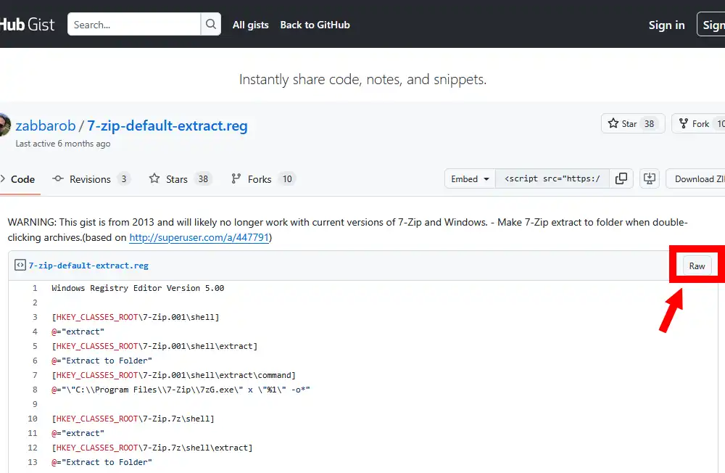
Task: Select line number 3
Action: point(35,317)
